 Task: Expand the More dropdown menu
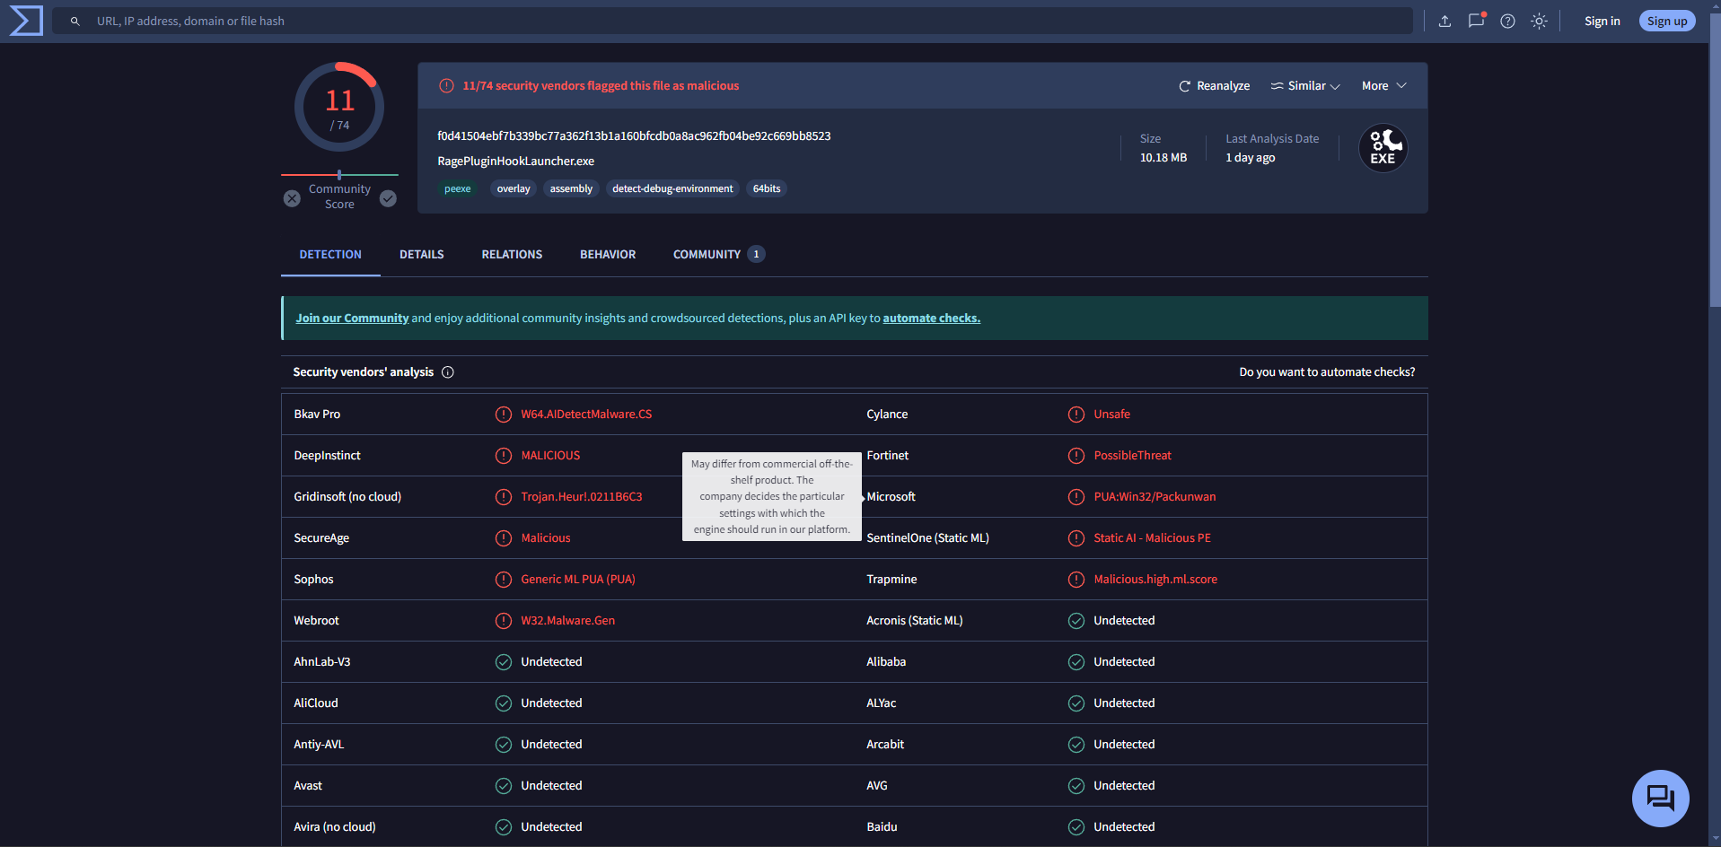[x=1383, y=86]
